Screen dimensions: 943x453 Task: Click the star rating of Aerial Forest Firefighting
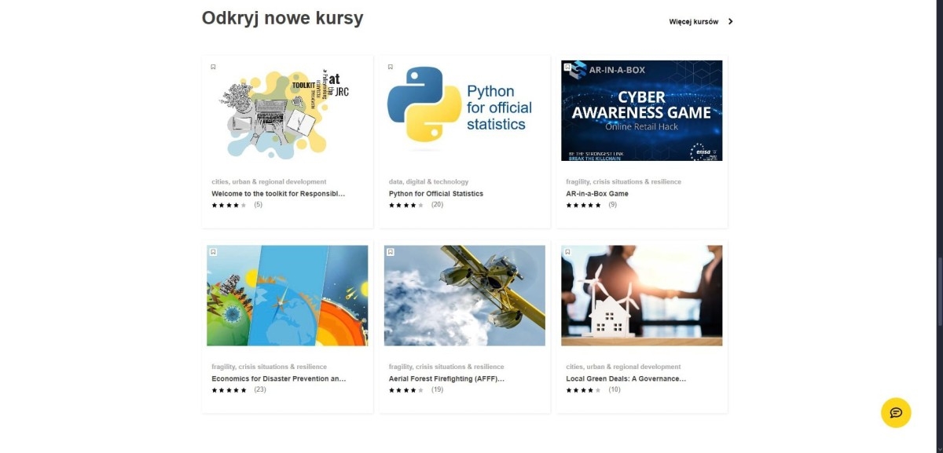[x=406, y=389]
